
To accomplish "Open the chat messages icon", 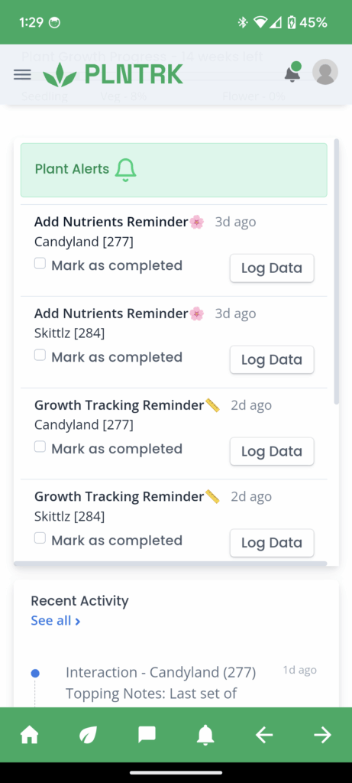I will (x=147, y=735).
